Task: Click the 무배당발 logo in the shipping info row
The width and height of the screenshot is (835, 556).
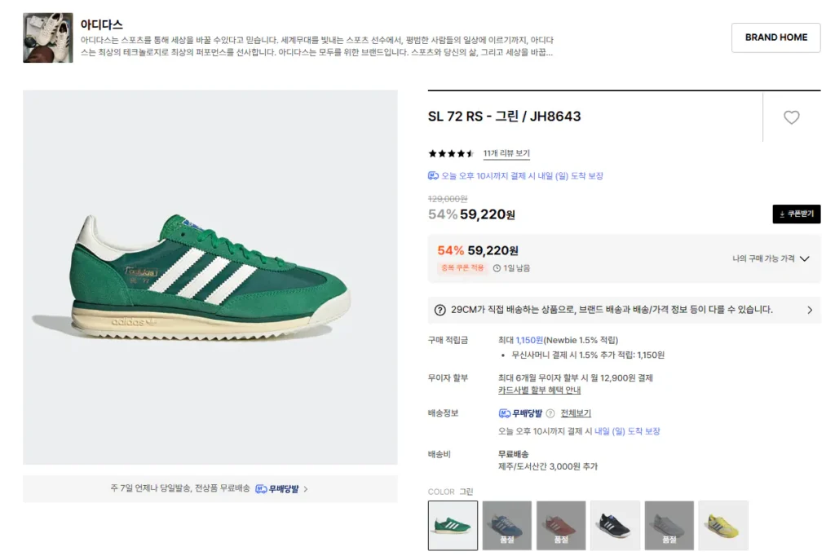Action: pyautogui.click(x=520, y=413)
